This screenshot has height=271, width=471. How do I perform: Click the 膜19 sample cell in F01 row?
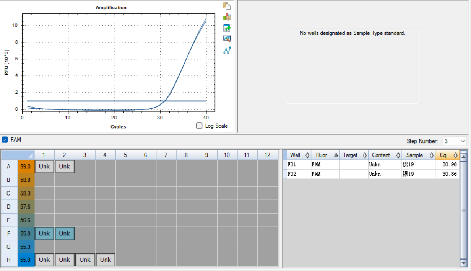(419, 164)
